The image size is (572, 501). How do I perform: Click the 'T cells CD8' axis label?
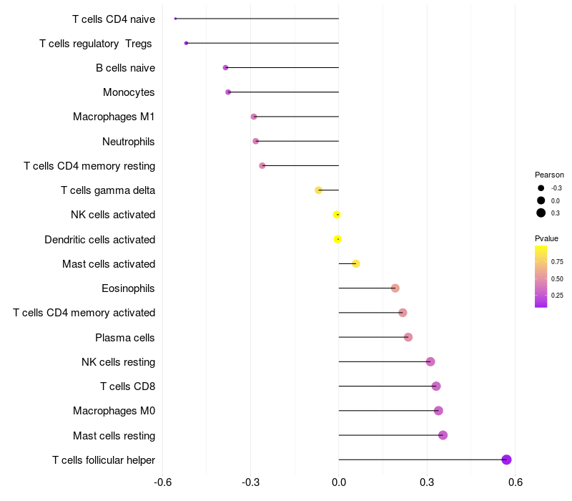click(x=128, y=386)
